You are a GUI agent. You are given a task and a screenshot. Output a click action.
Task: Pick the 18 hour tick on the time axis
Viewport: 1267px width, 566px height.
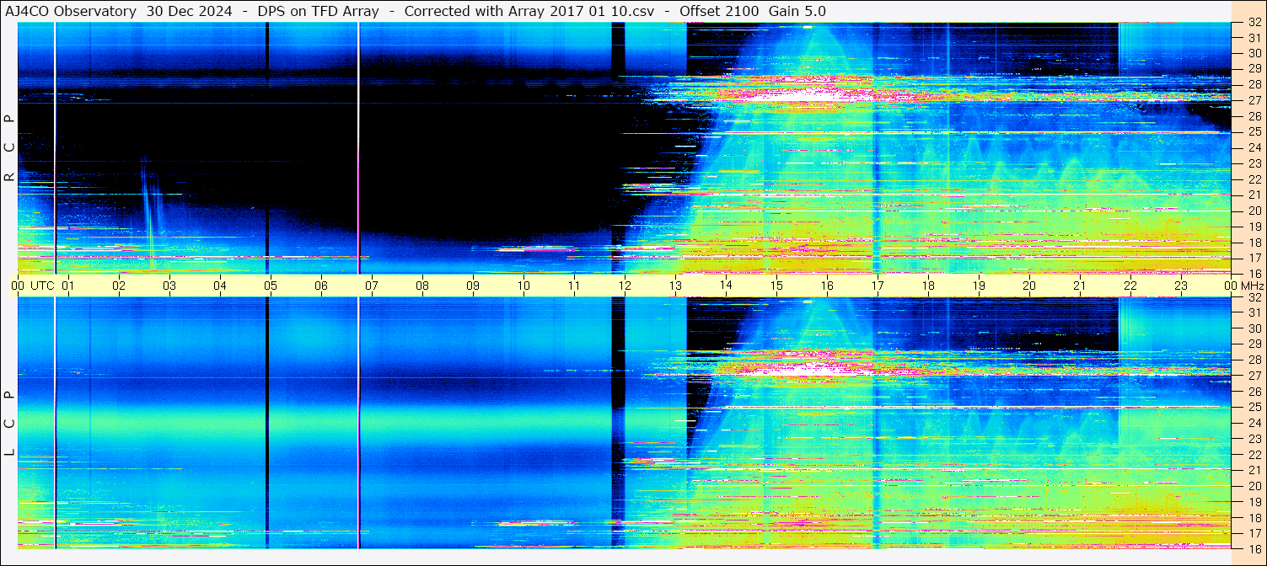pos(928,286)
